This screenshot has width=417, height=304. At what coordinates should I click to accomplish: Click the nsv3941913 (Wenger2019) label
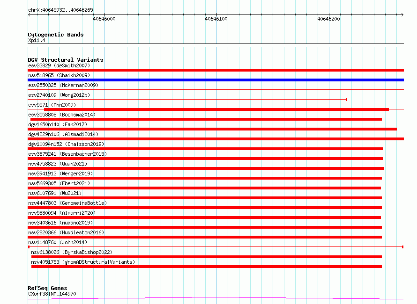pyautogui.click(x=60, y=174)
